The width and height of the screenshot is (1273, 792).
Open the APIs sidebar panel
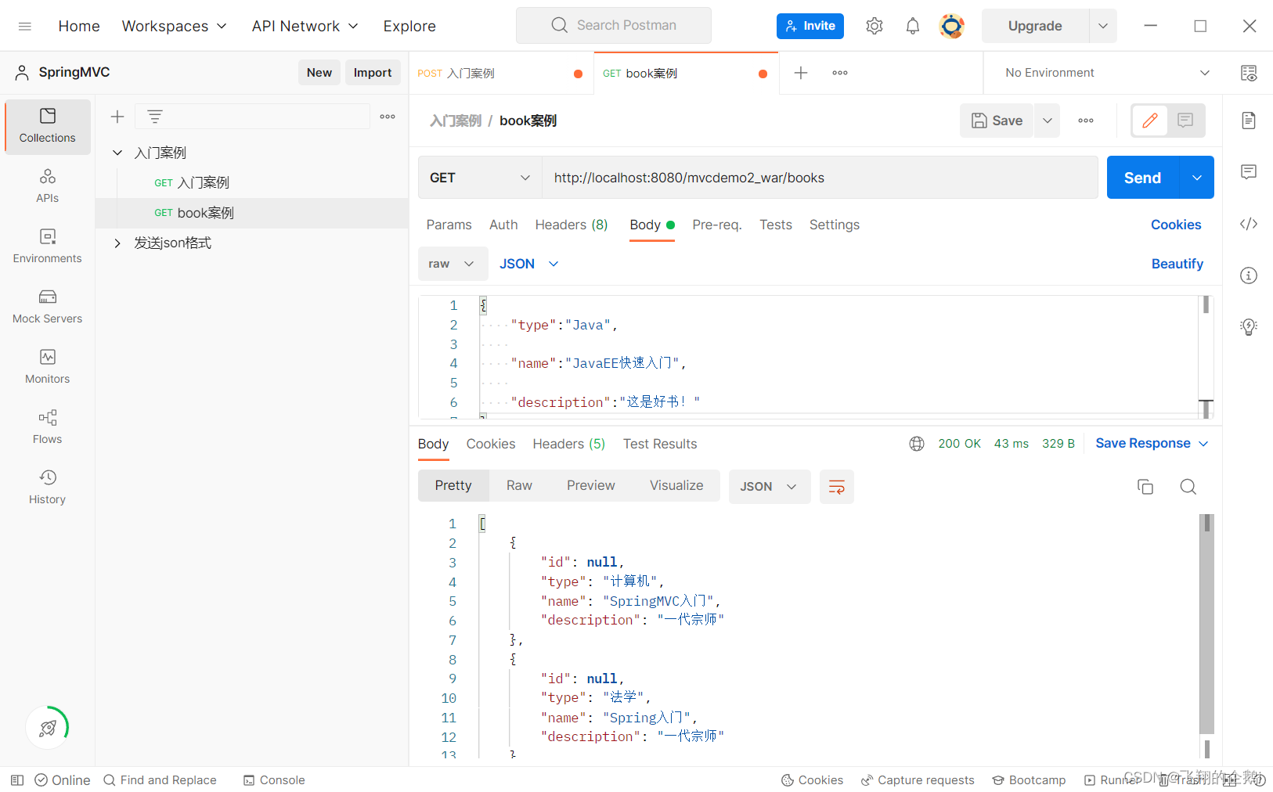[48, 186]
